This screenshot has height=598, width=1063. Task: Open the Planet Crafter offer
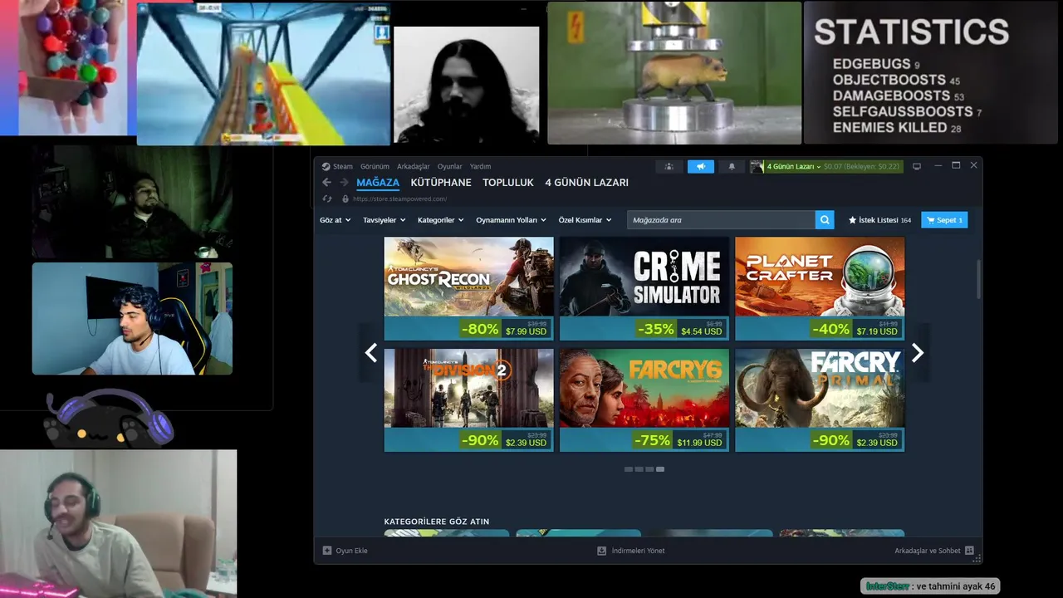820,289
